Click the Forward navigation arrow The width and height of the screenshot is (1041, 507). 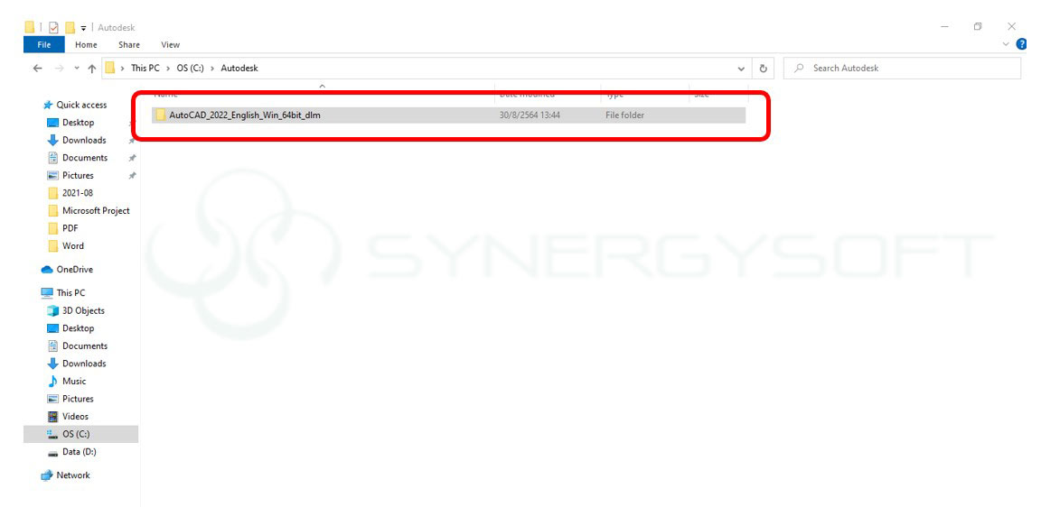pyautogui.click(x=59, y=69)
